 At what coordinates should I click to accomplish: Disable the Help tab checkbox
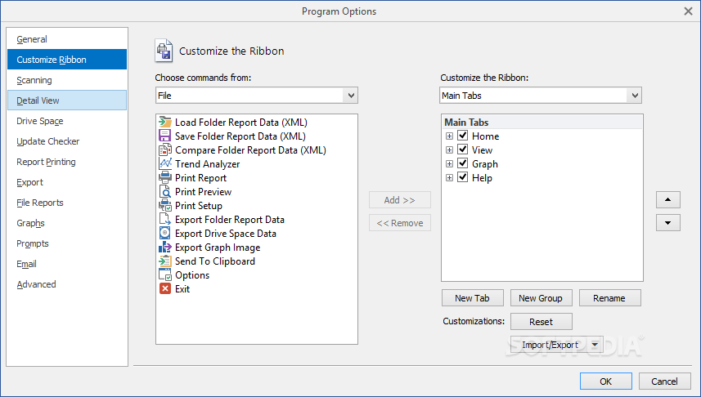(x=463, y=176)
